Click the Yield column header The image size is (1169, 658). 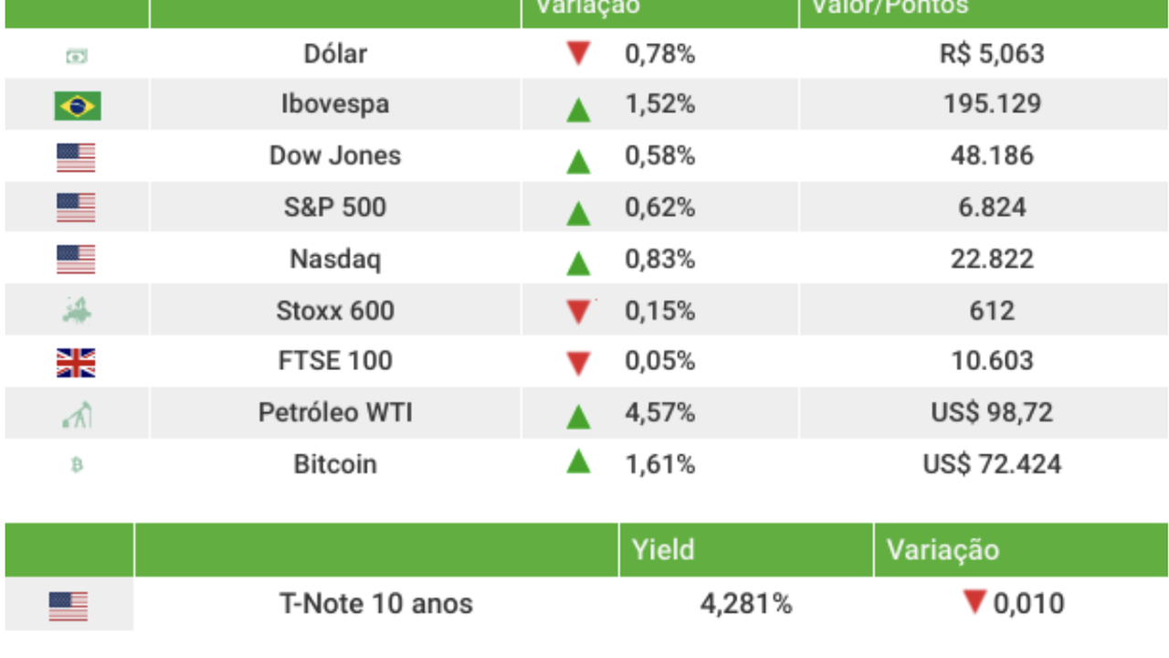pos(663,549)
